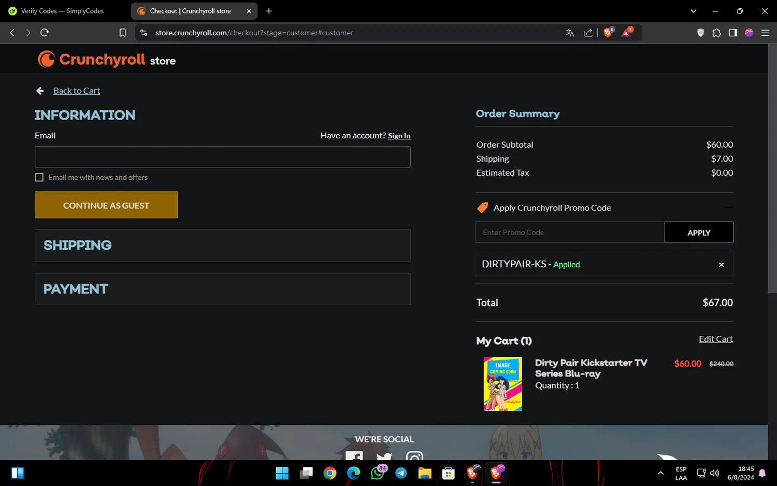777x486 pixels.
Task: Click the taskbar volume icon
Action: 715,473
